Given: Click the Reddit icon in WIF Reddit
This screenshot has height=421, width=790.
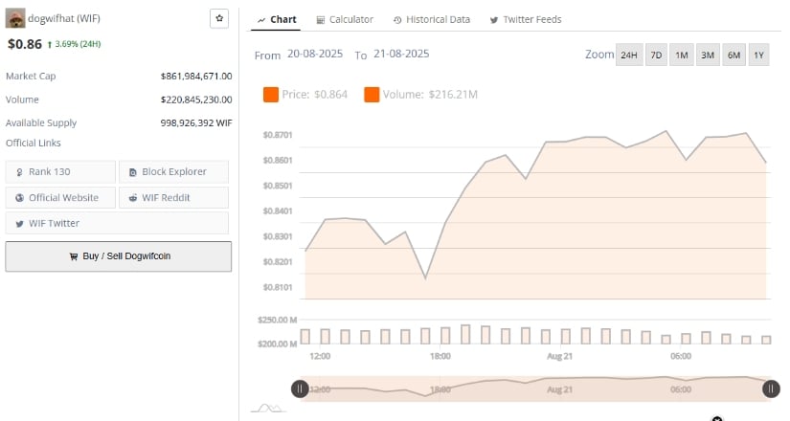Looking at the screenshot, I should 132,198.
